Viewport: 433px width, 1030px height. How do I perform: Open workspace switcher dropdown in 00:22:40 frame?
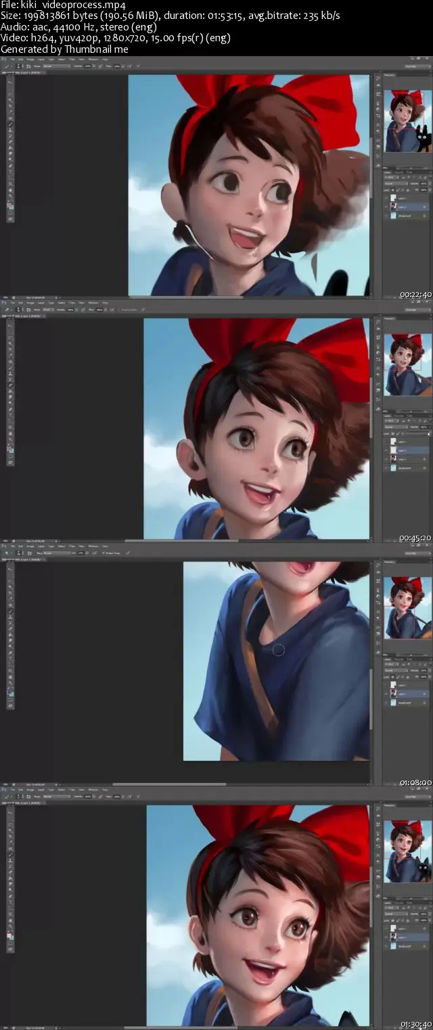click(x=417, y=66)
